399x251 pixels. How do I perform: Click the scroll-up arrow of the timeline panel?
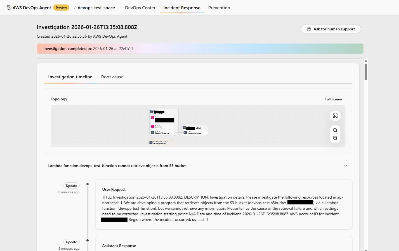366,61
